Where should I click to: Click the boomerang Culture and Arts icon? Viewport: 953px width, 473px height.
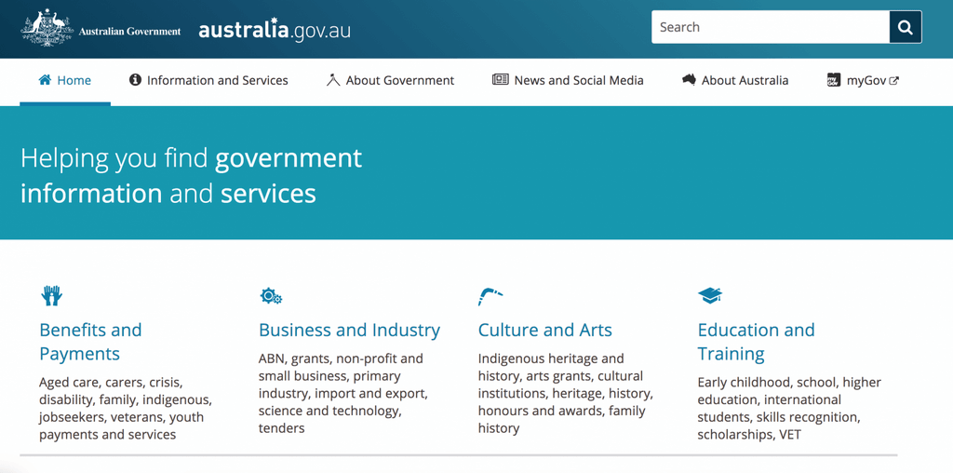pos(490,296)
